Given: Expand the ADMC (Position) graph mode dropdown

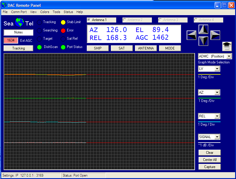Looking at the screenshot, I should pos(229,56).
